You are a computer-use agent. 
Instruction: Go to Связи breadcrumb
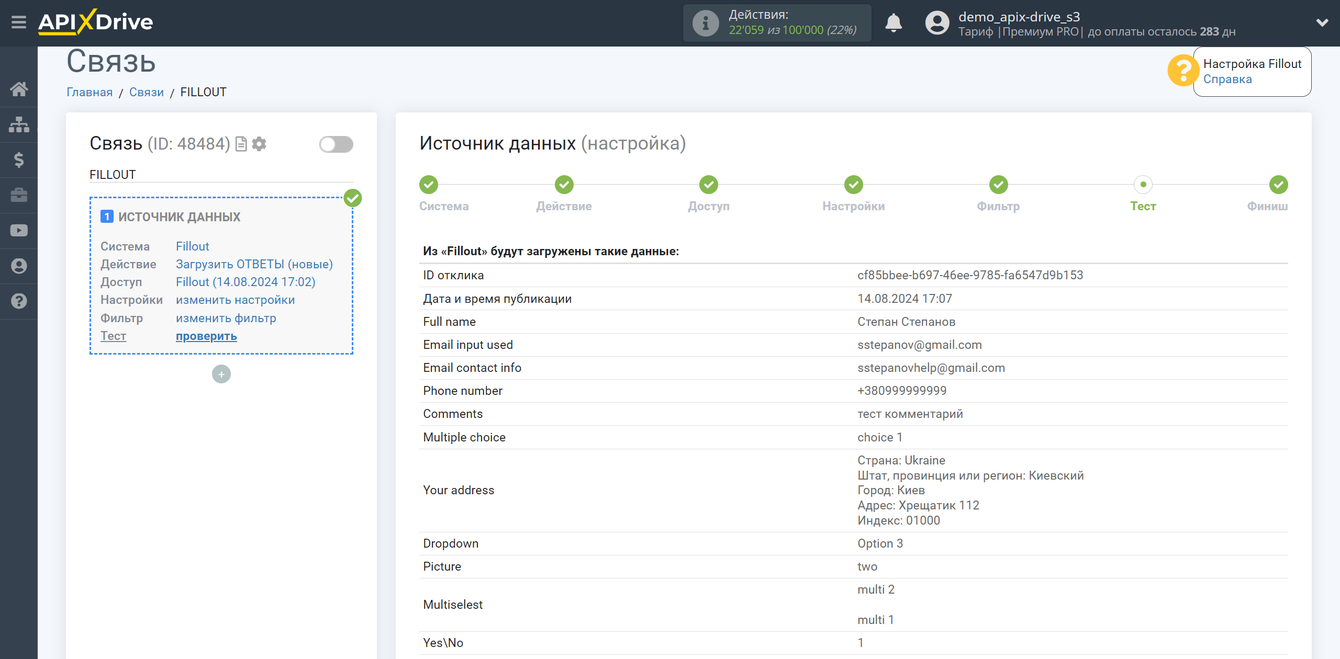click(x=147, y=92)
